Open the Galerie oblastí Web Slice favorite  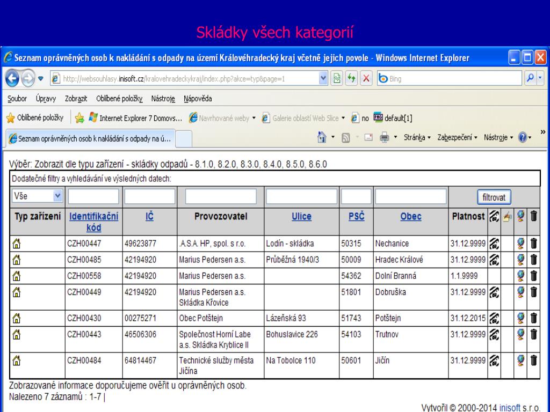(304, 118)
